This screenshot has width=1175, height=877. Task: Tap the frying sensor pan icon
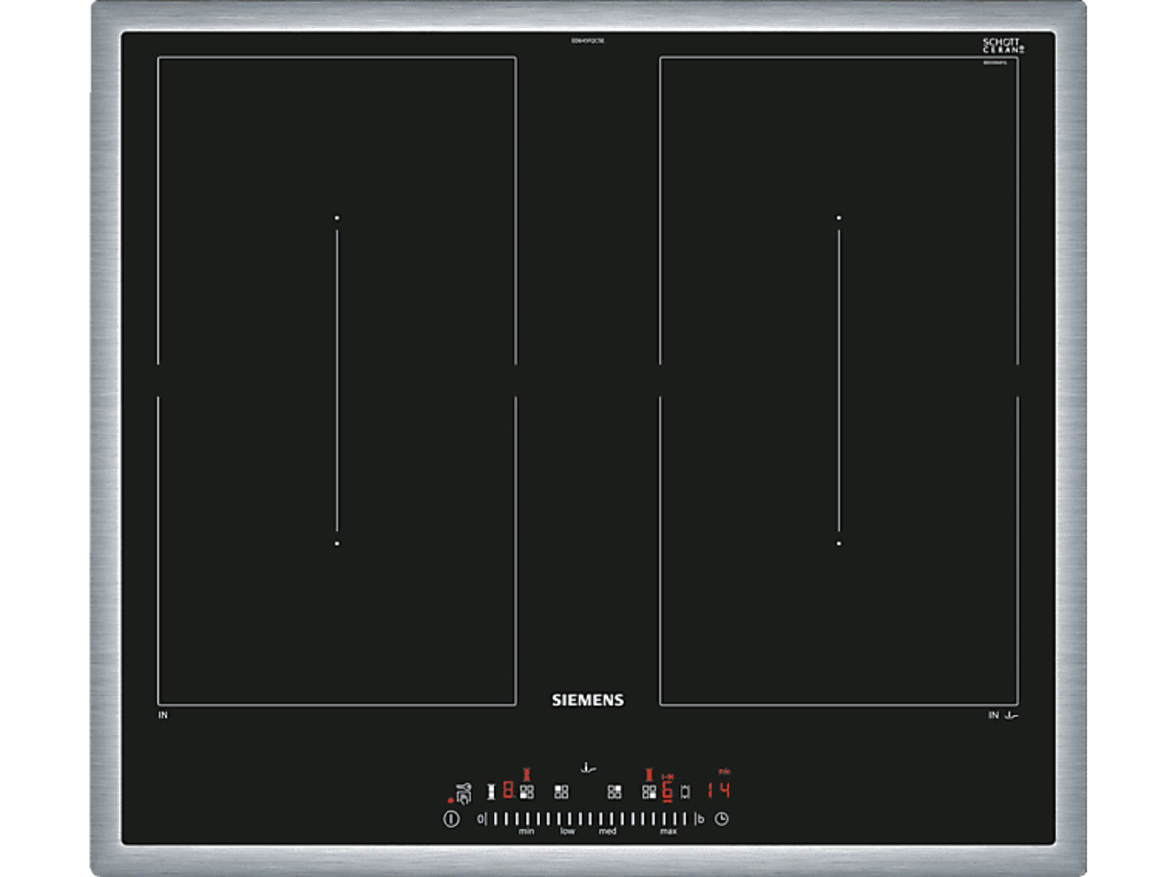coord(587,768)
